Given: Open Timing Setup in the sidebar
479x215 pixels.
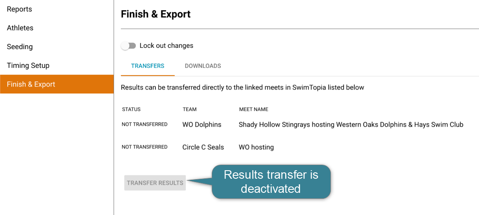Looking at the screenshot, I should tap(28, 65).
